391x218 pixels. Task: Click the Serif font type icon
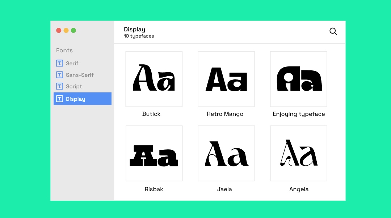tap(60, 63)
